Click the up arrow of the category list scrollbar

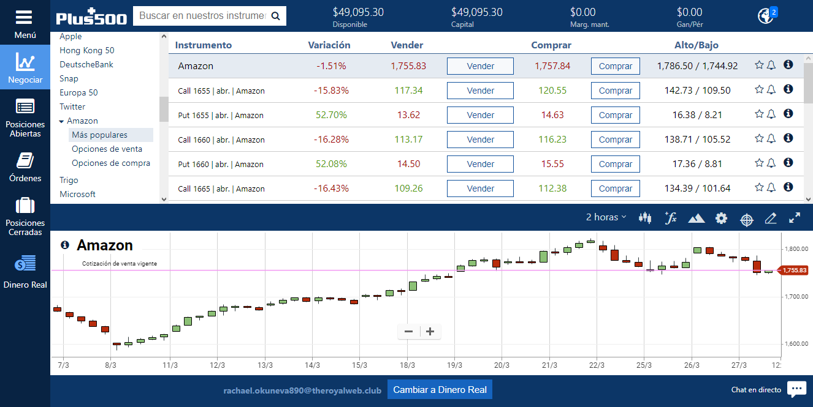pyautogui.click(x=164, y=37)
